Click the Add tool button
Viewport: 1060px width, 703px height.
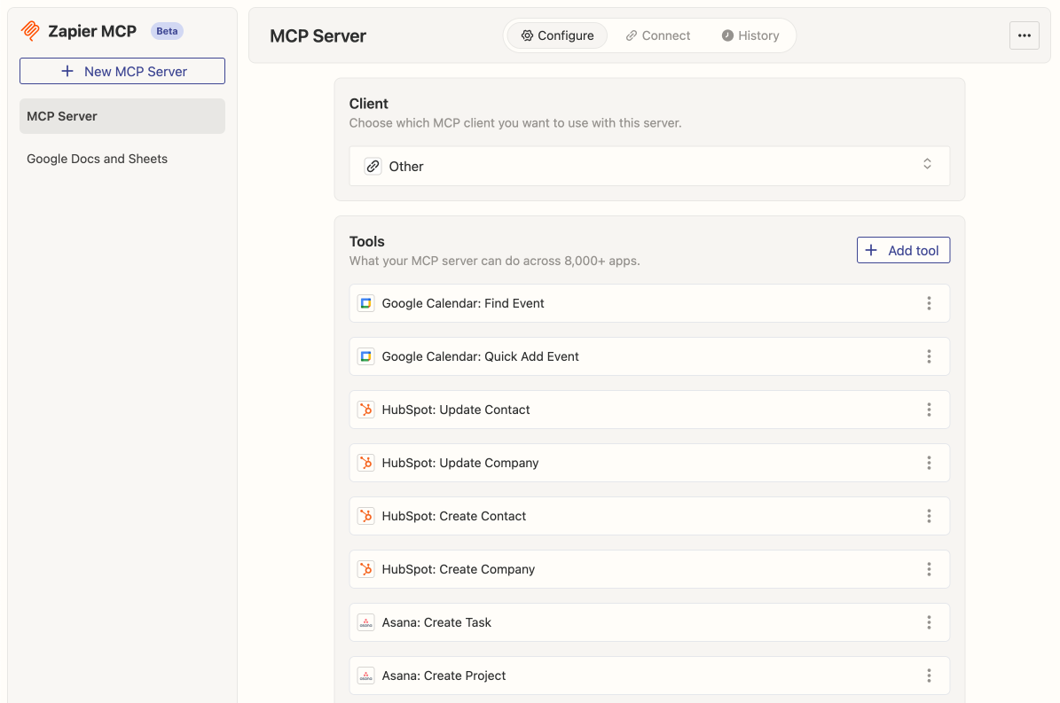pos(903,250)
